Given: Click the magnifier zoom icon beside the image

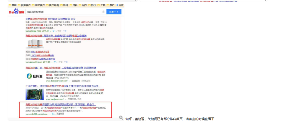Looking at the screenshot, I should [x=121, y=118].
